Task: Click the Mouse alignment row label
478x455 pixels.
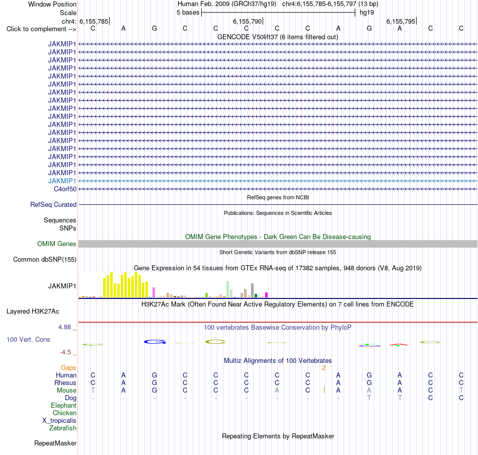Action: pos(66,391)
